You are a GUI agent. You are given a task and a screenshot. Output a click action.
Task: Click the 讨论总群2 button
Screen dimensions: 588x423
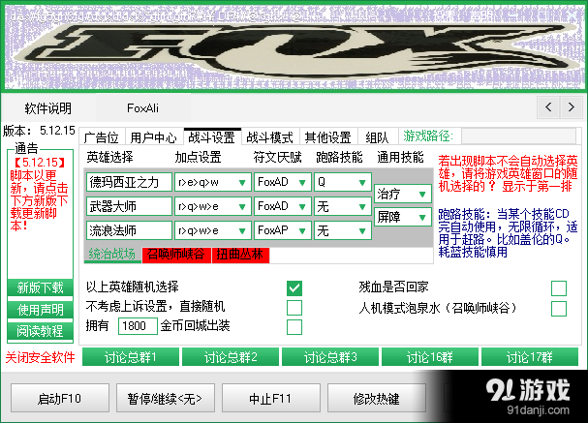coord(231,356)
